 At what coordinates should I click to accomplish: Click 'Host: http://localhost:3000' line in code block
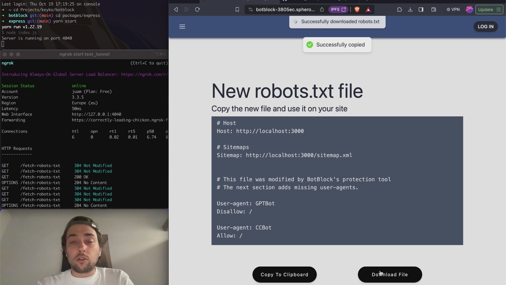260,131
